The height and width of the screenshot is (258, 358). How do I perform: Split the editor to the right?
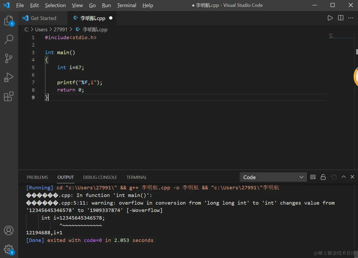(341, 18)
